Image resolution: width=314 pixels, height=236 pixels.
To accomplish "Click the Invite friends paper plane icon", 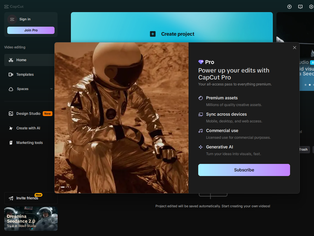I will click(x=11, y=198).
